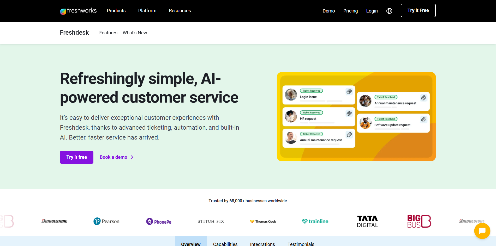This screenshot has width=496, height=246.
Task: Click the Pearson logo
Action: tap(106, 221)
